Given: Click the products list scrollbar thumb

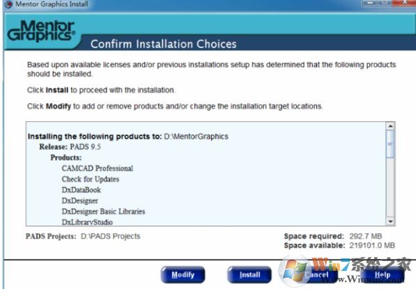Looking at the screenshot, I should pos(390,144).
